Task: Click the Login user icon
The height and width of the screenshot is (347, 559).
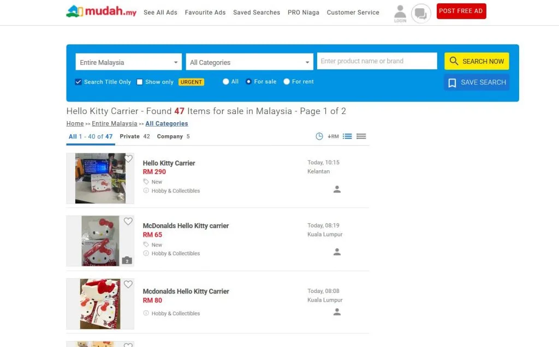Action: [x=400, y=13]
